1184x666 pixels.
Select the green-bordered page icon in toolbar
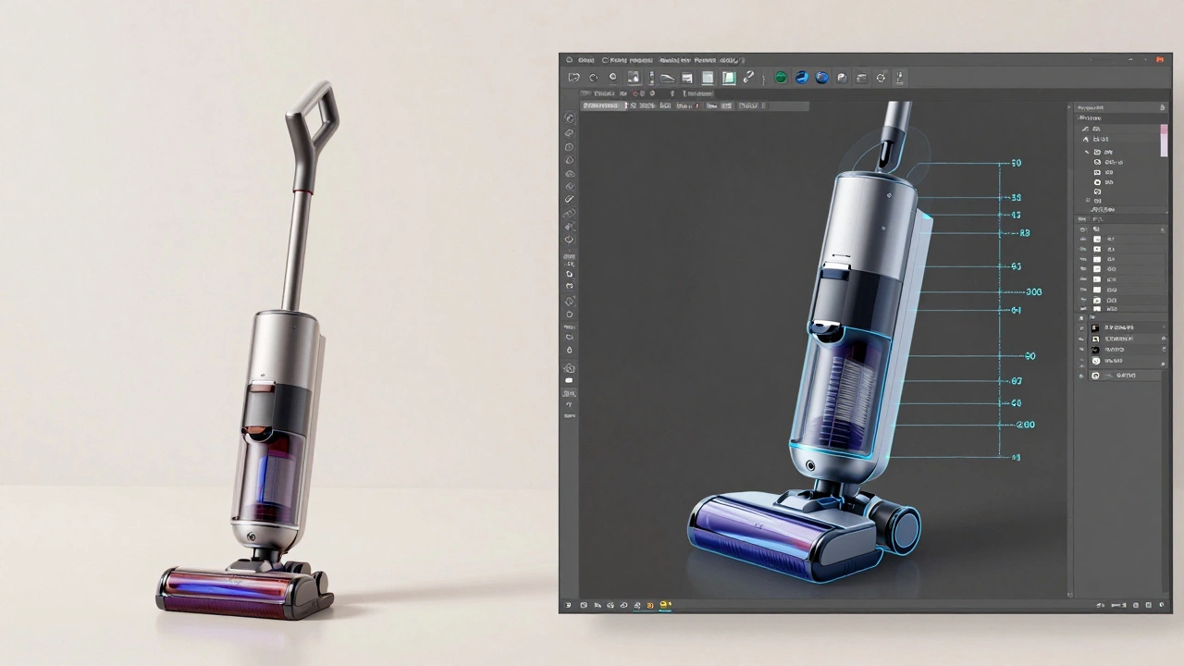coord(728,78)
